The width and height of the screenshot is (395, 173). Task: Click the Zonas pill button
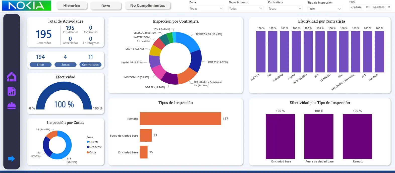[66, 65]
